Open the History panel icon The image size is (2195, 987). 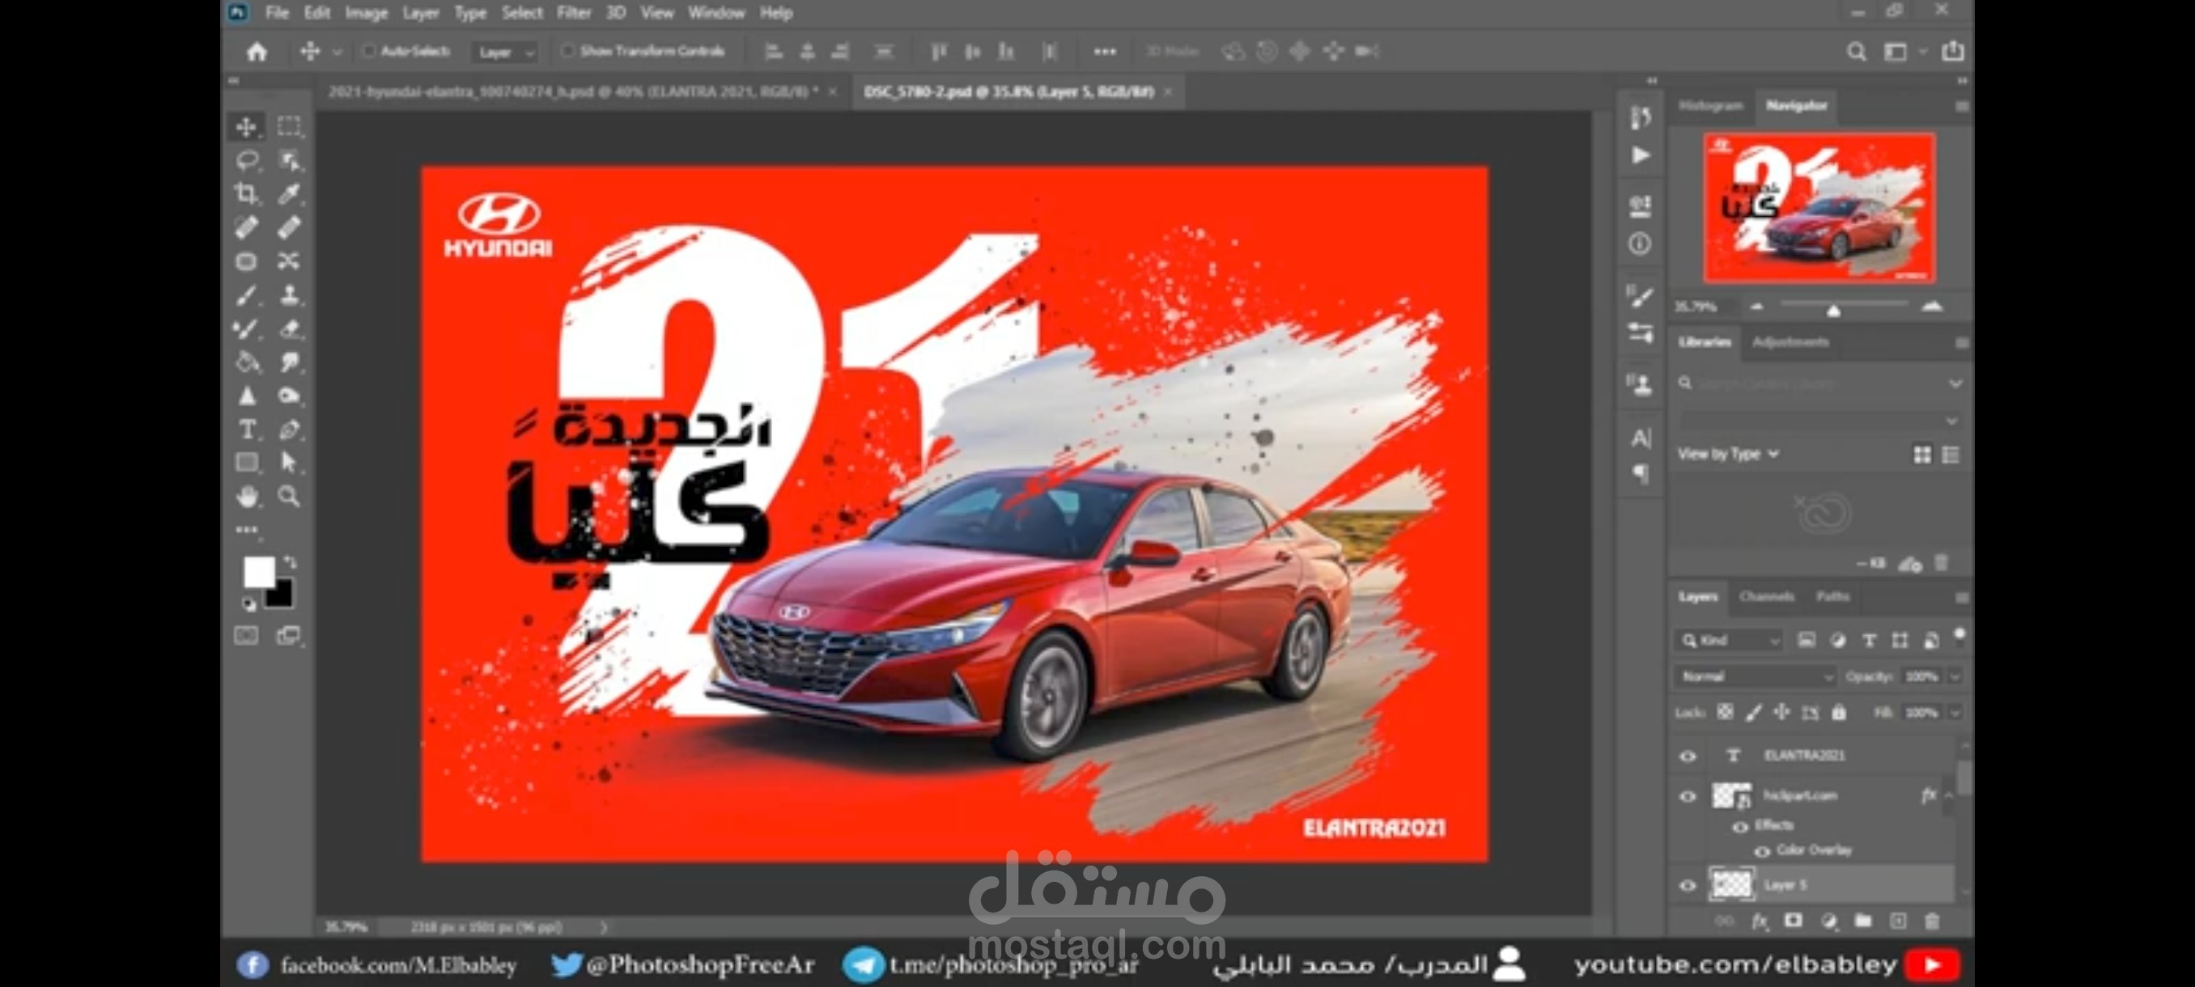pyautogui.click(x=1641, y=117)
